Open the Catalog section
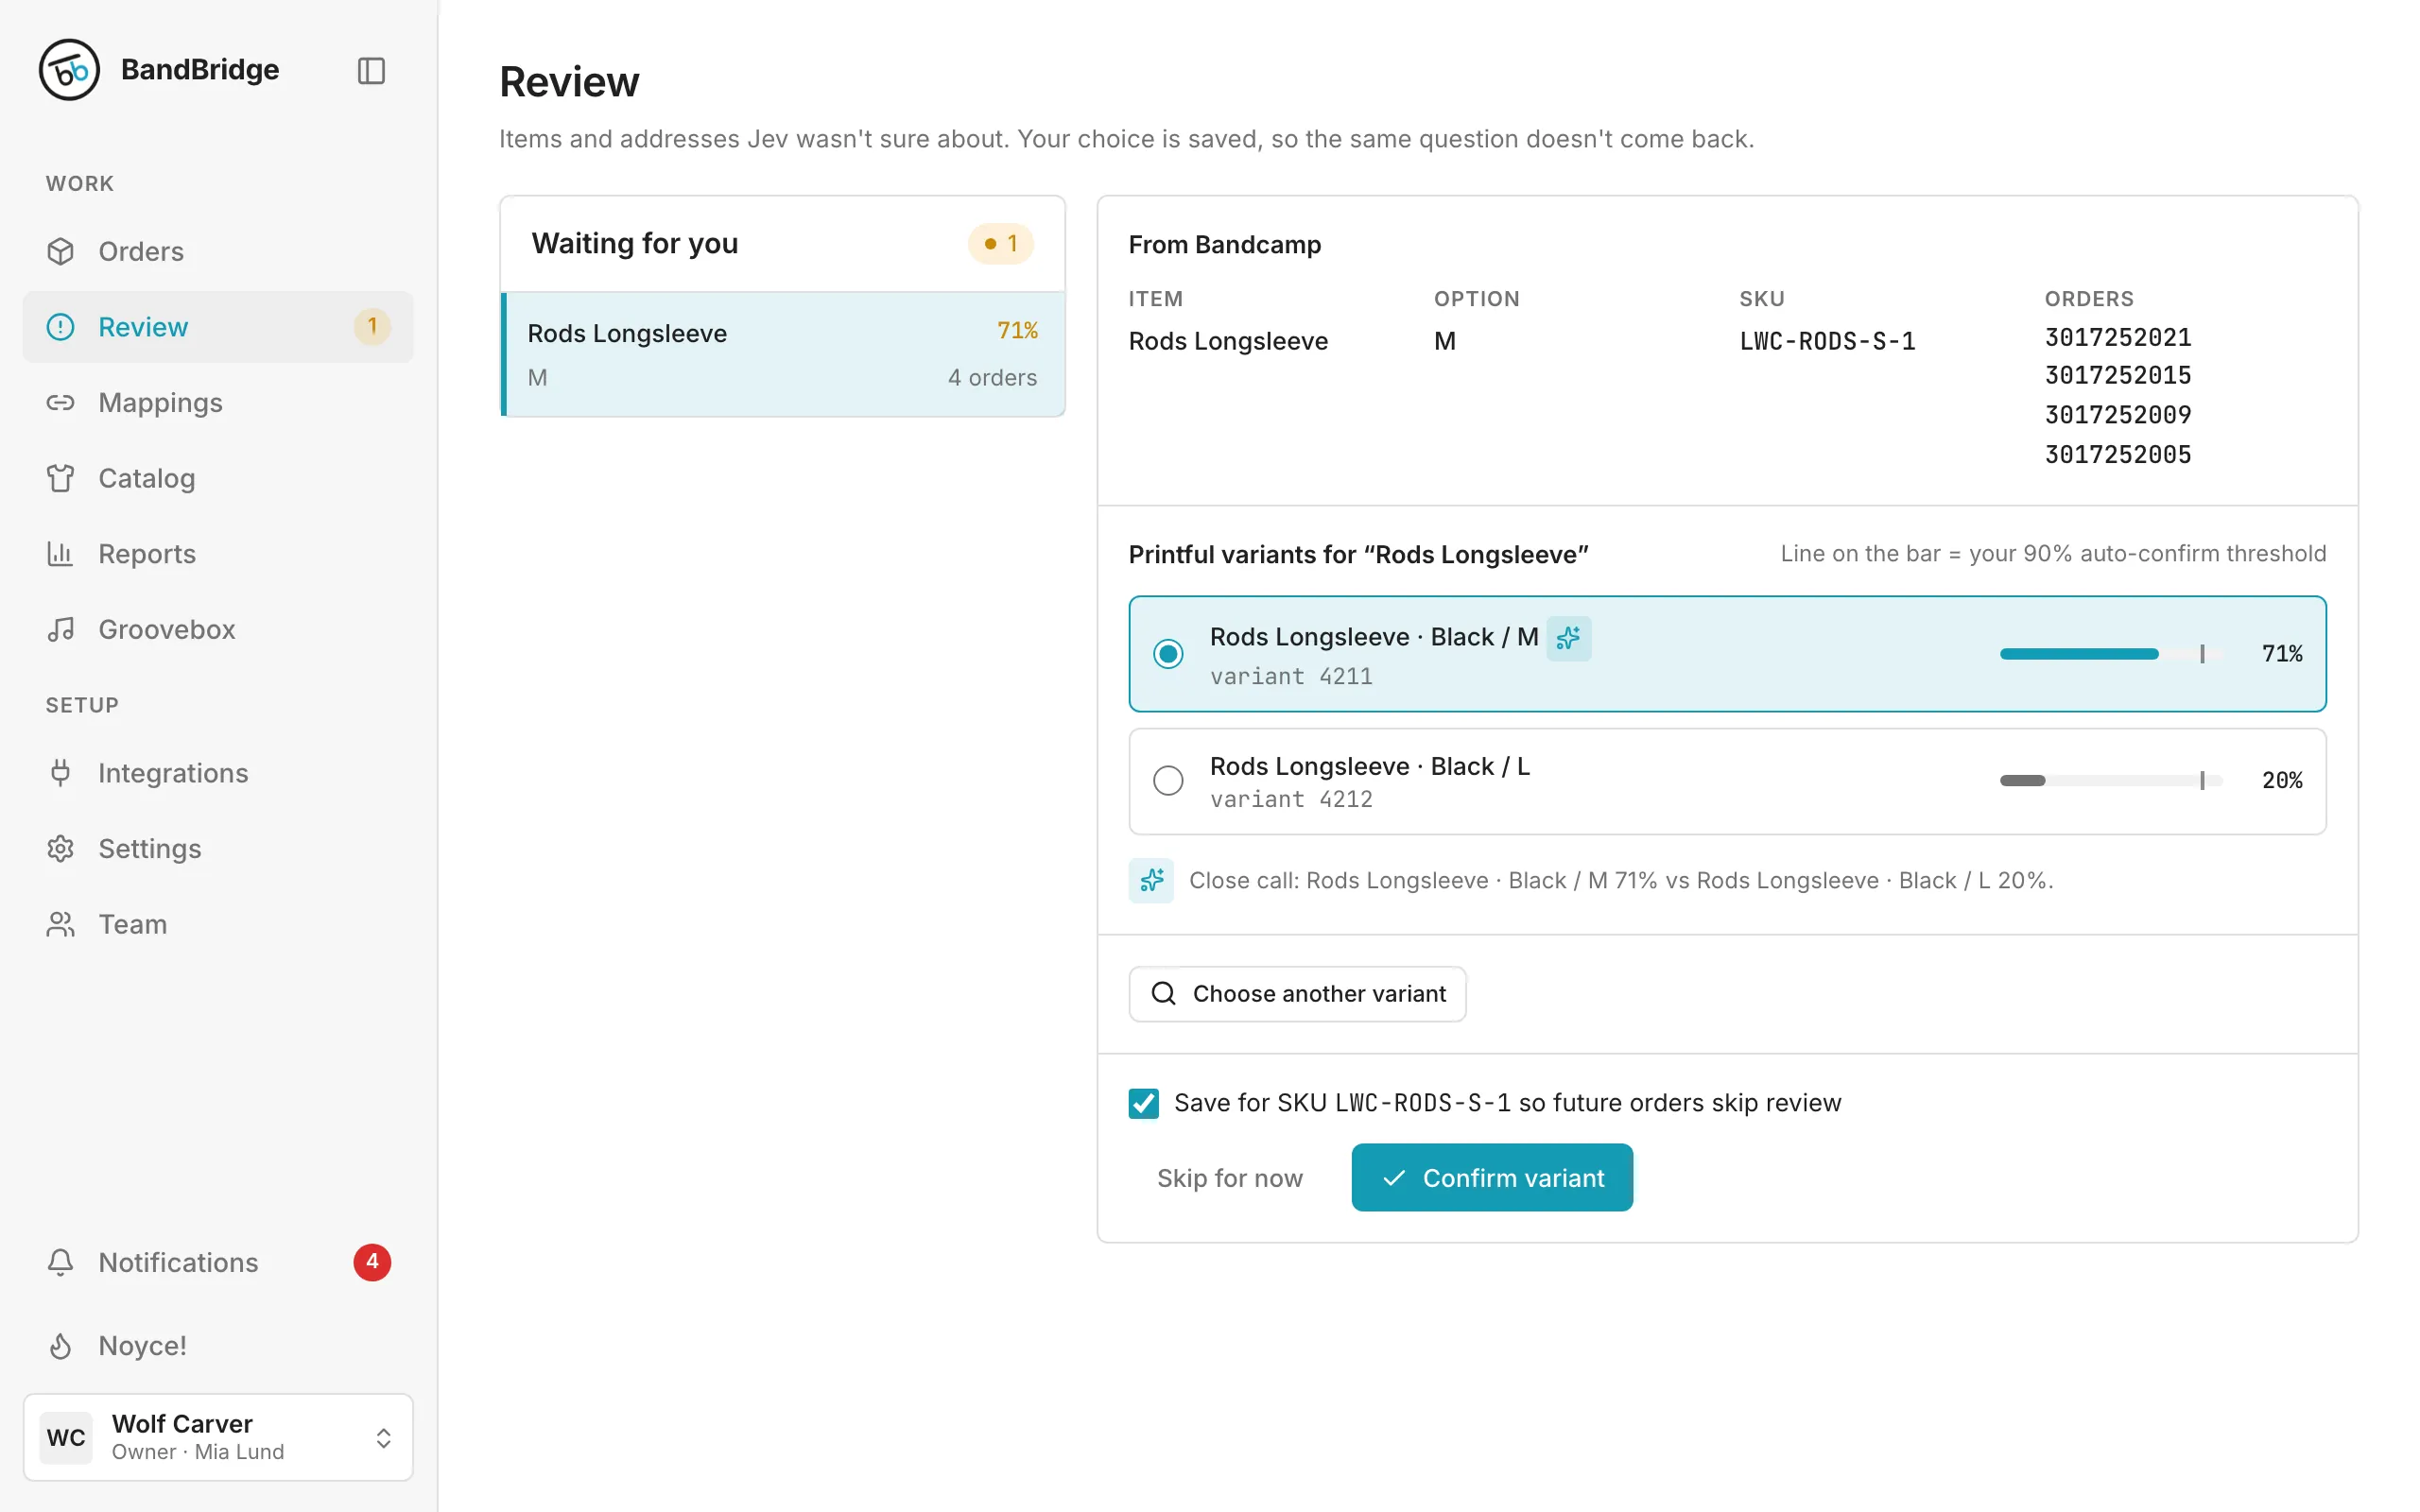 pos(218,478)
